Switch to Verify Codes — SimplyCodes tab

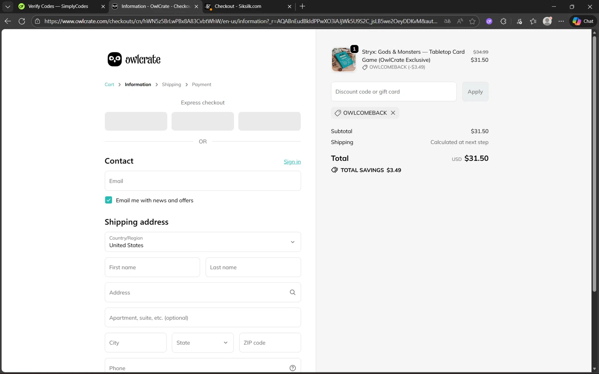58,6
